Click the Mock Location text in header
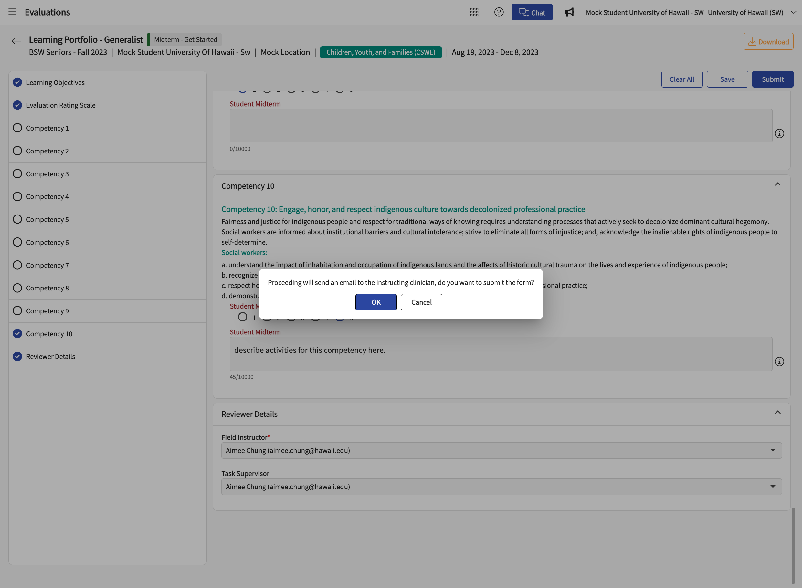This screenshot has height=588, width=802. coord(285,52)
